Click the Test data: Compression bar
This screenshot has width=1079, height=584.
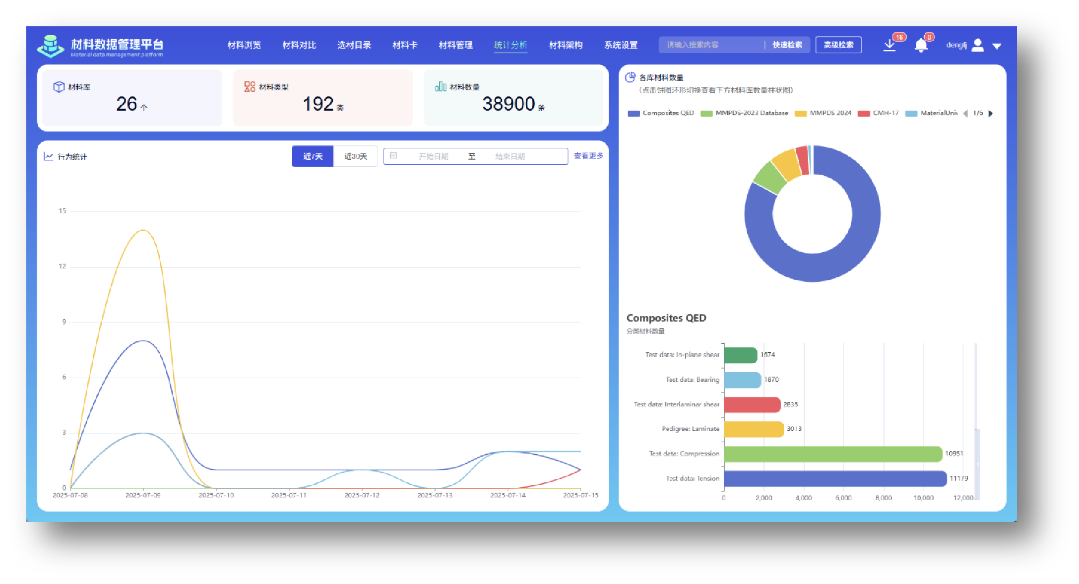click(833, 454)
